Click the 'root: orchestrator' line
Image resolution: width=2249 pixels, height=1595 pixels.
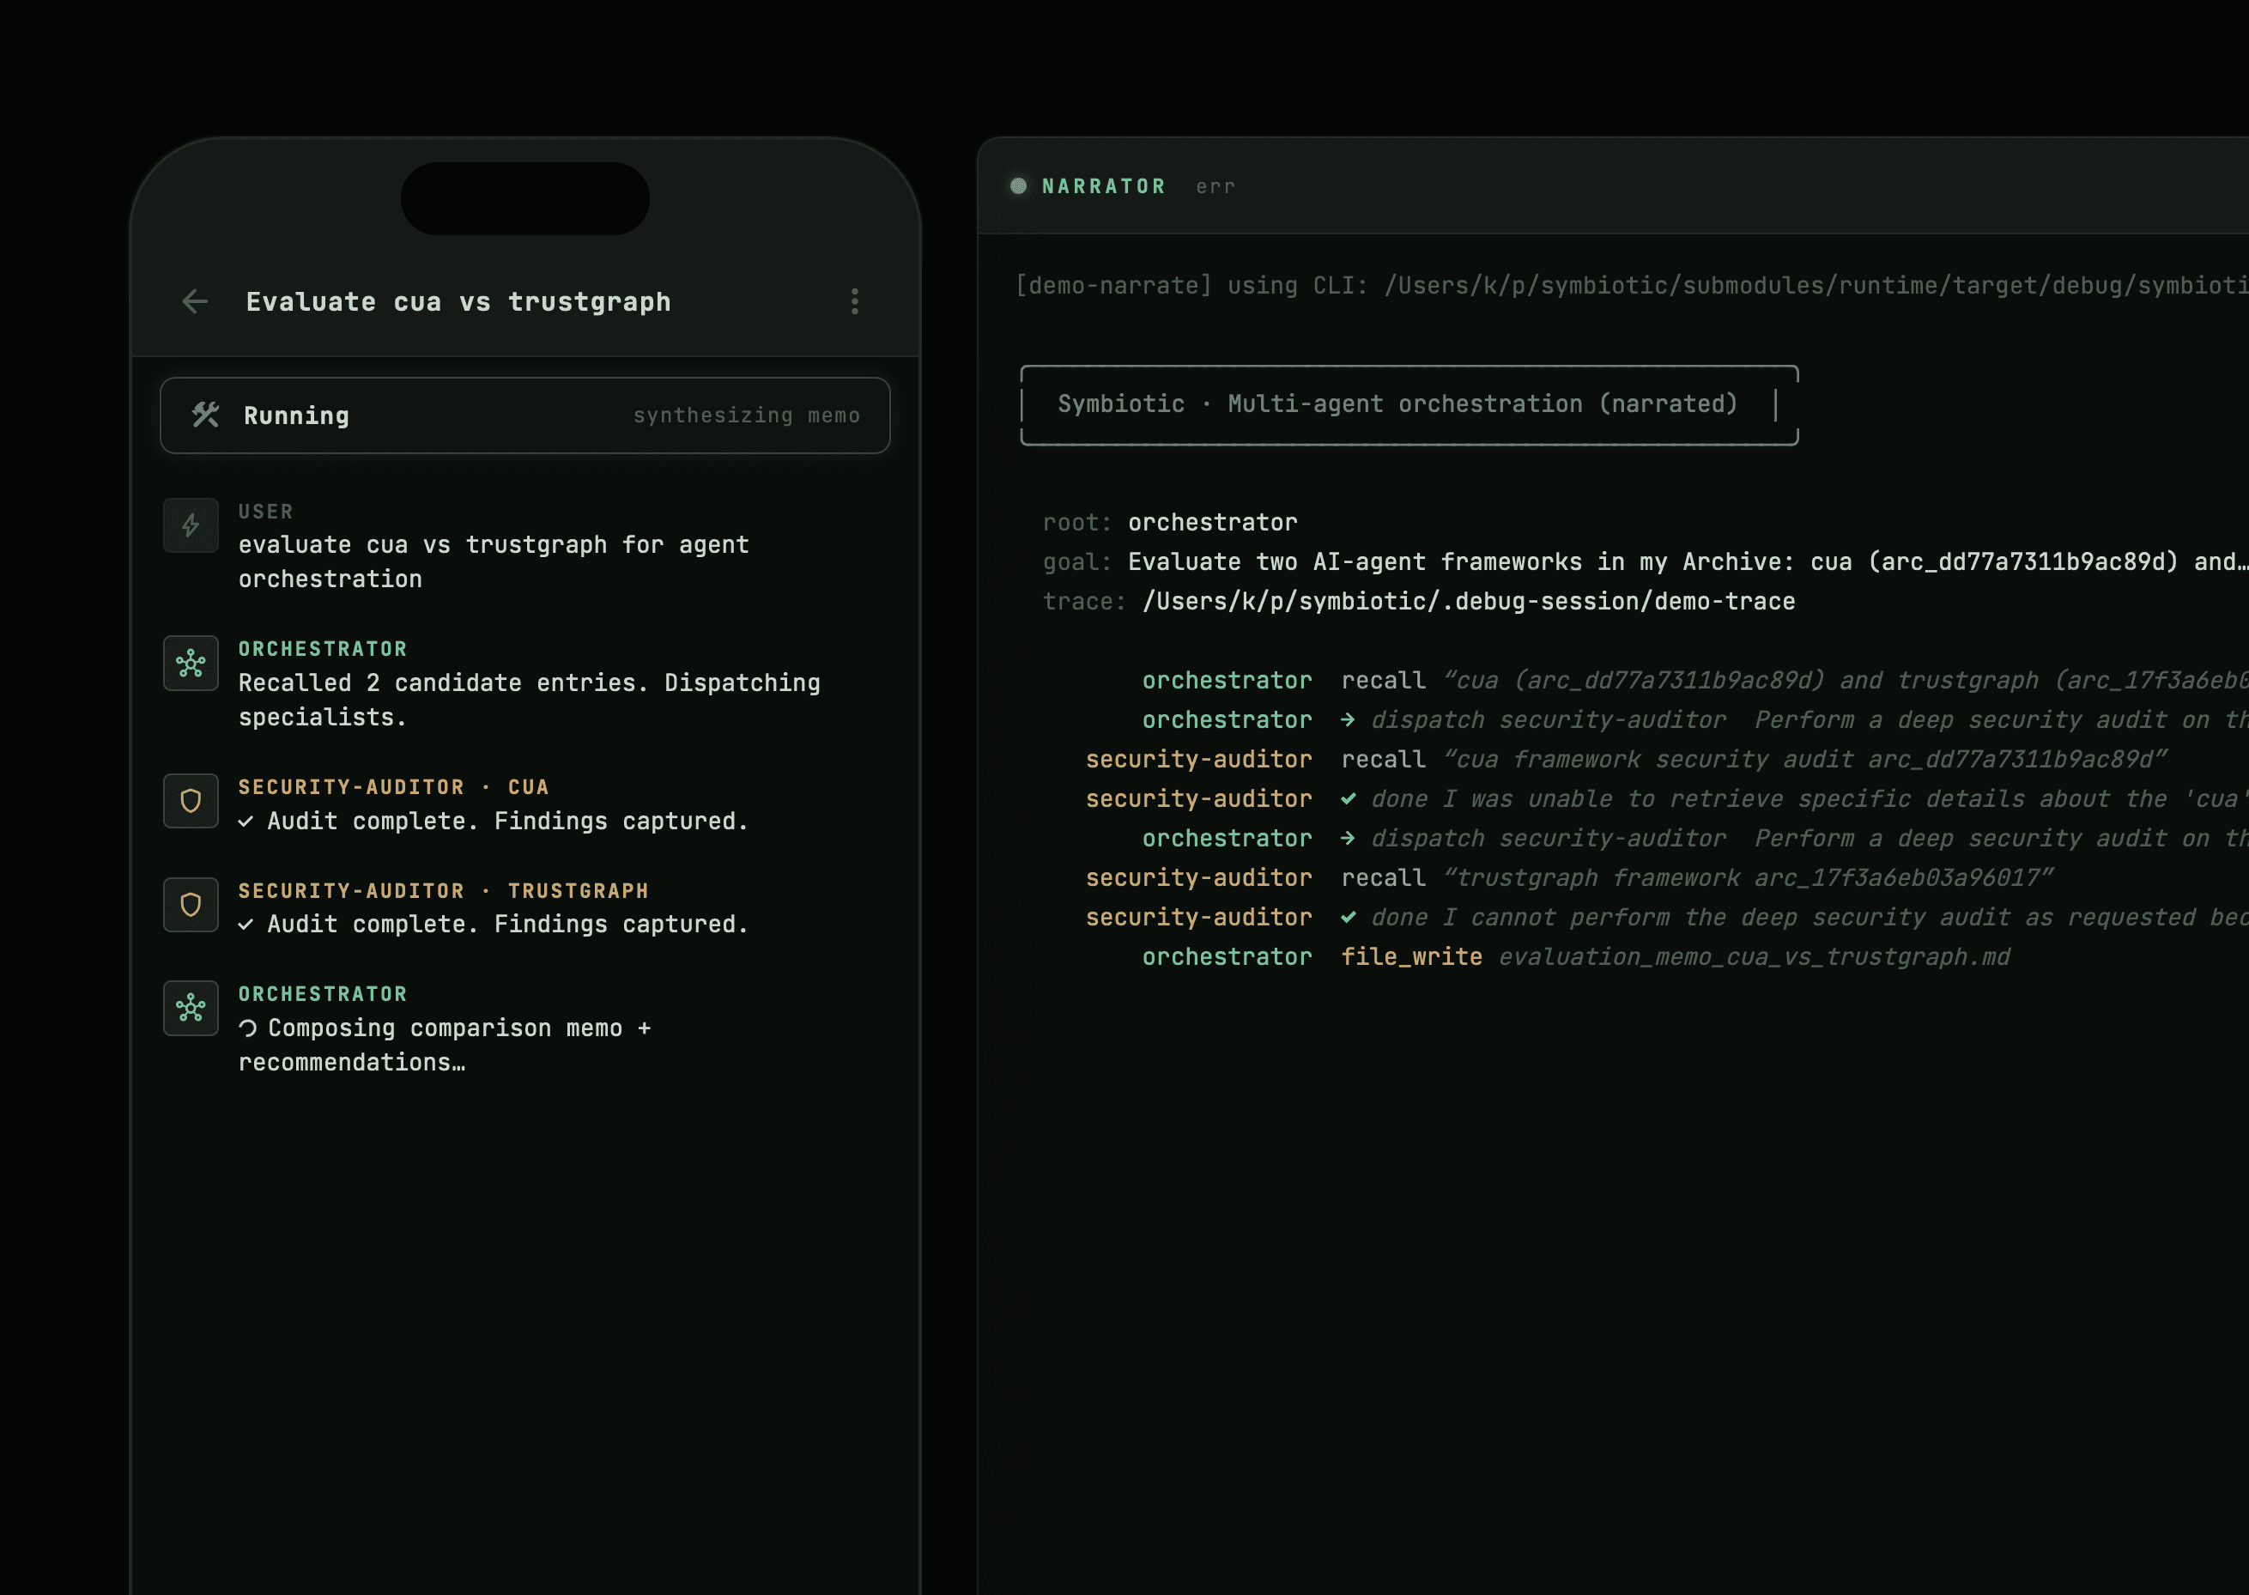coord(1170,523)
